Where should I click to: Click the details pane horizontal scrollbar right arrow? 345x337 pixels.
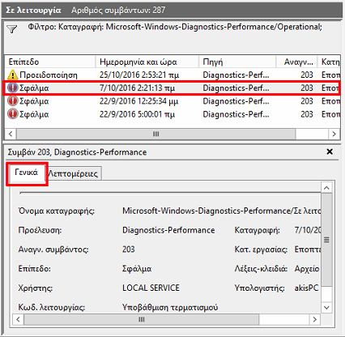314,319
